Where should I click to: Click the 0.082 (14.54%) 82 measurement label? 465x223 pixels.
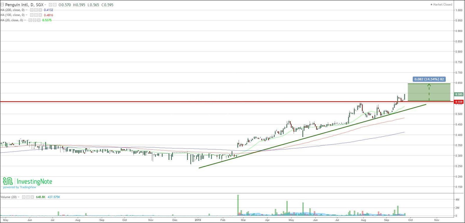tap(429, 79)
